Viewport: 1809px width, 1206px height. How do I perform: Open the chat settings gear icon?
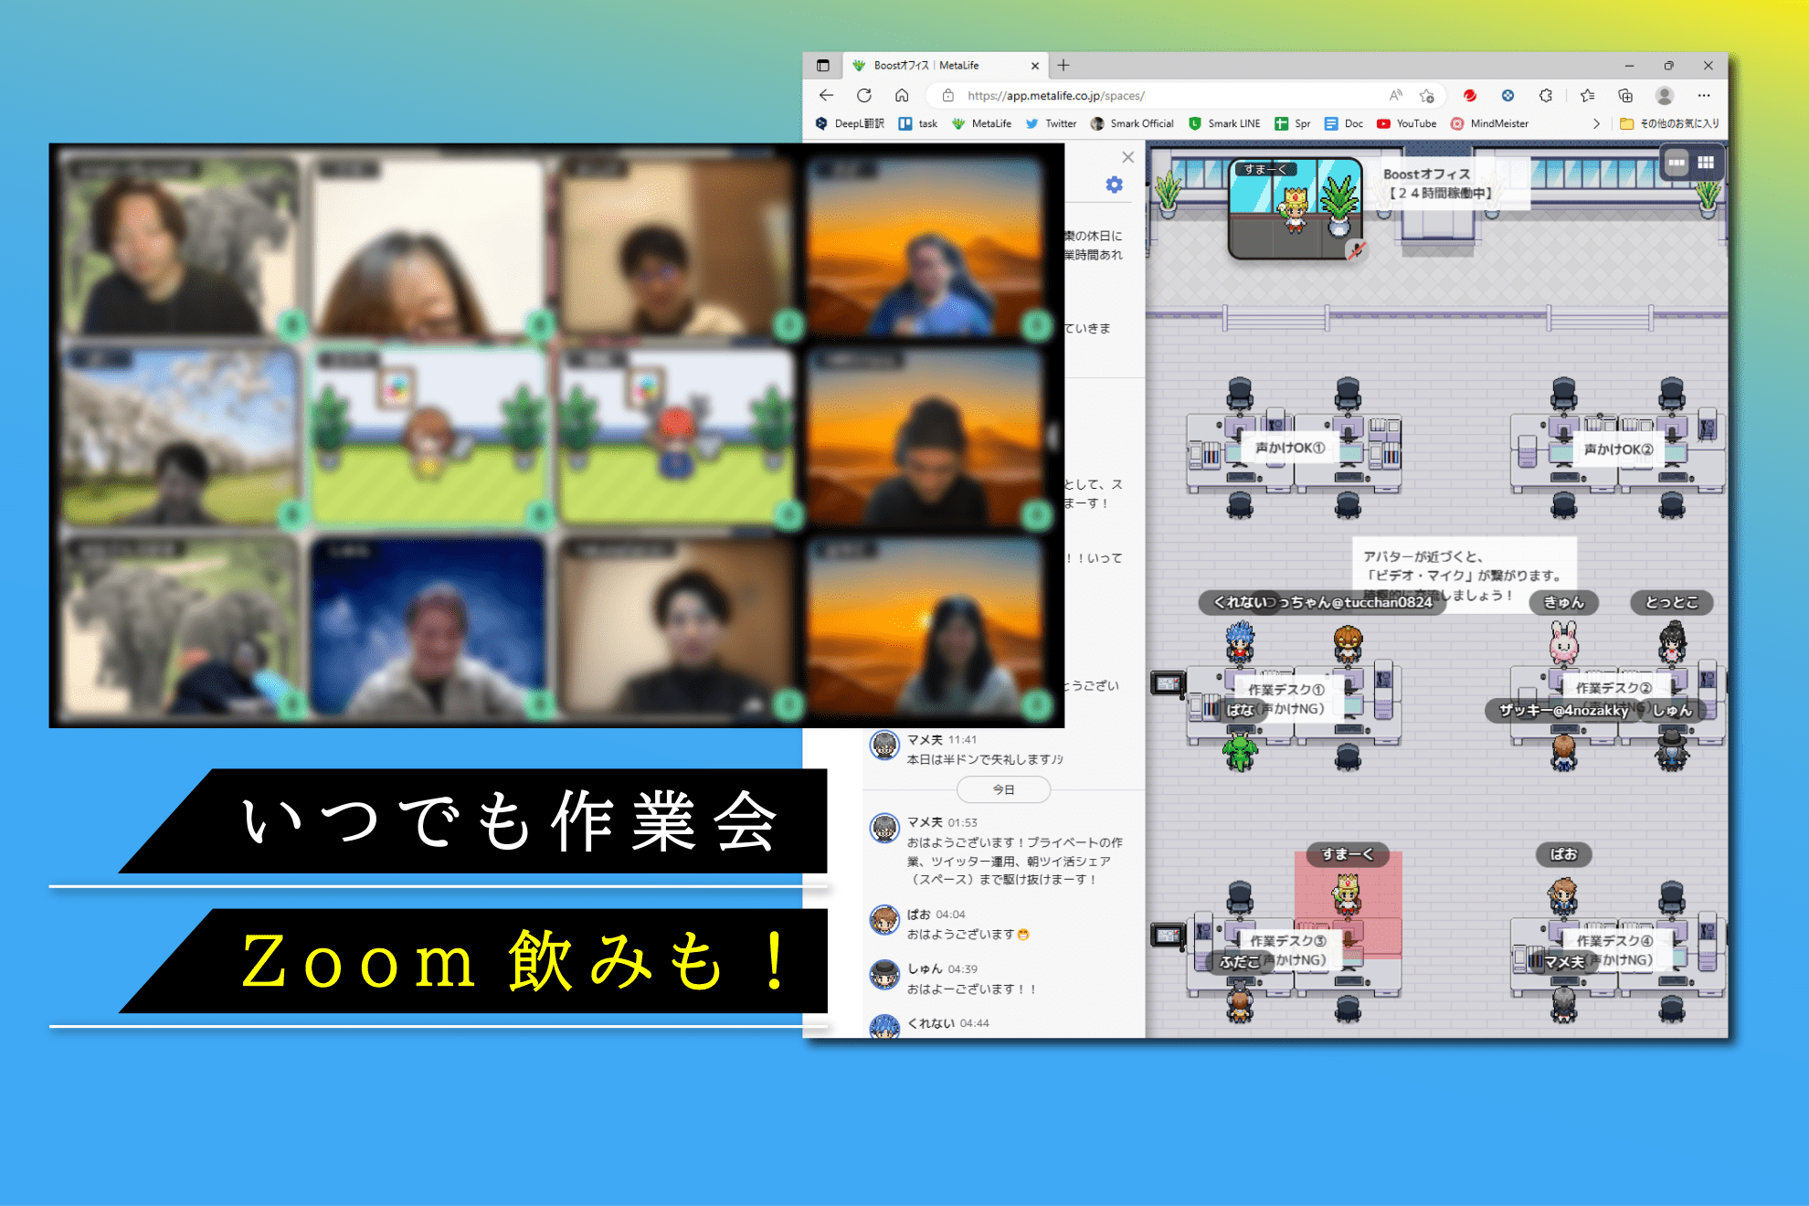pyautogui.click(x=1114, y=185)
